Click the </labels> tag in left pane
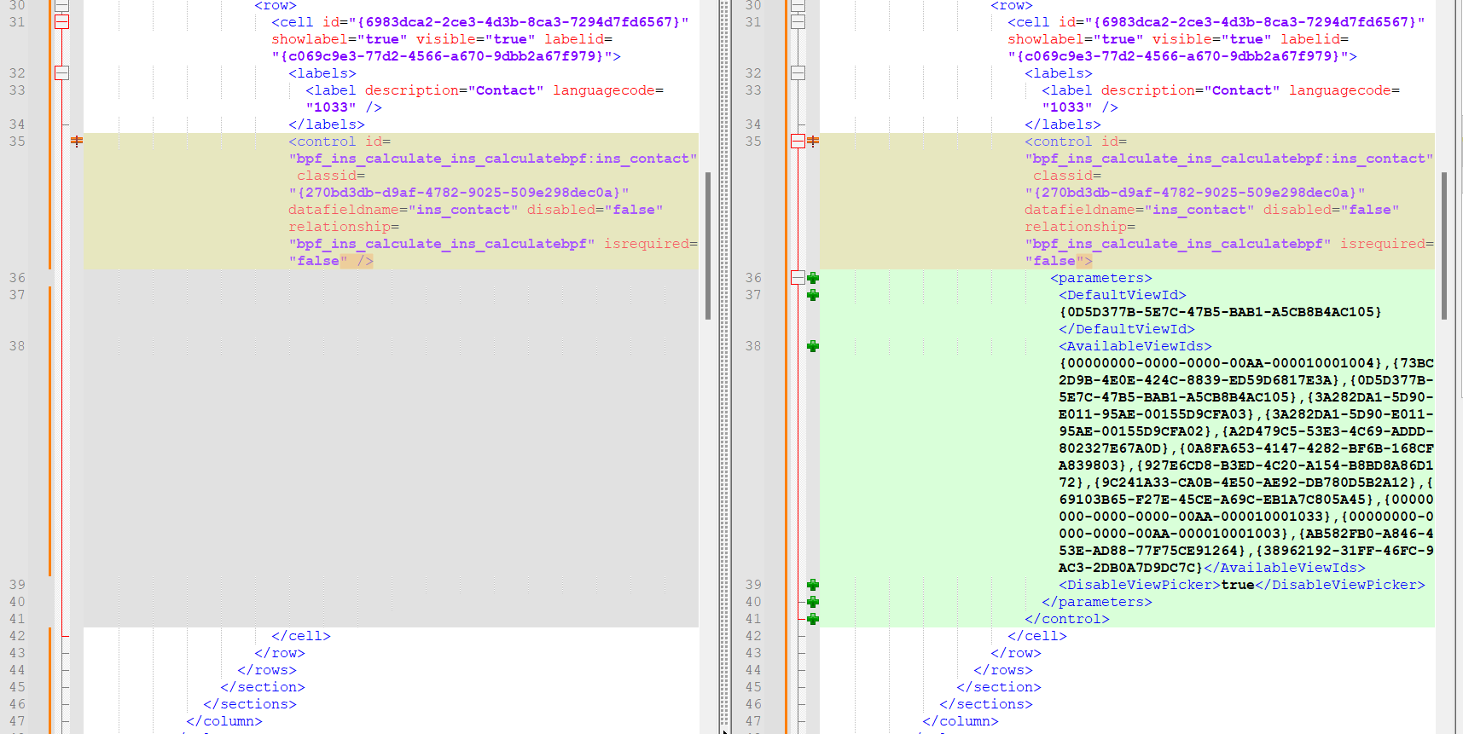Screen dimensions: 1463x734 click(327, 124)
